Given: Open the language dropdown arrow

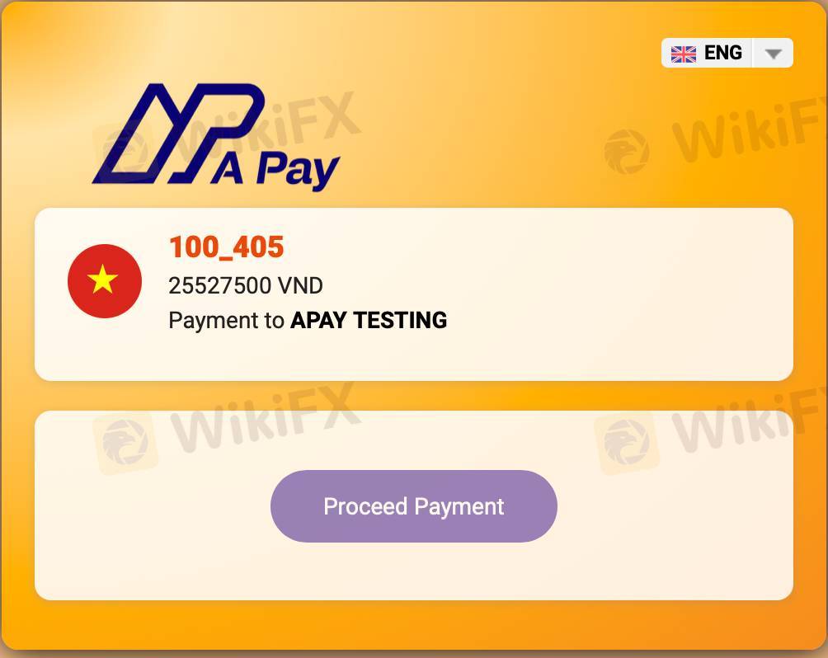Looking at the screenshot, I should (773, 54).
